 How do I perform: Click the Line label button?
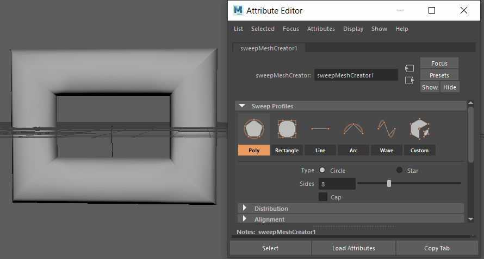(320, 151)
